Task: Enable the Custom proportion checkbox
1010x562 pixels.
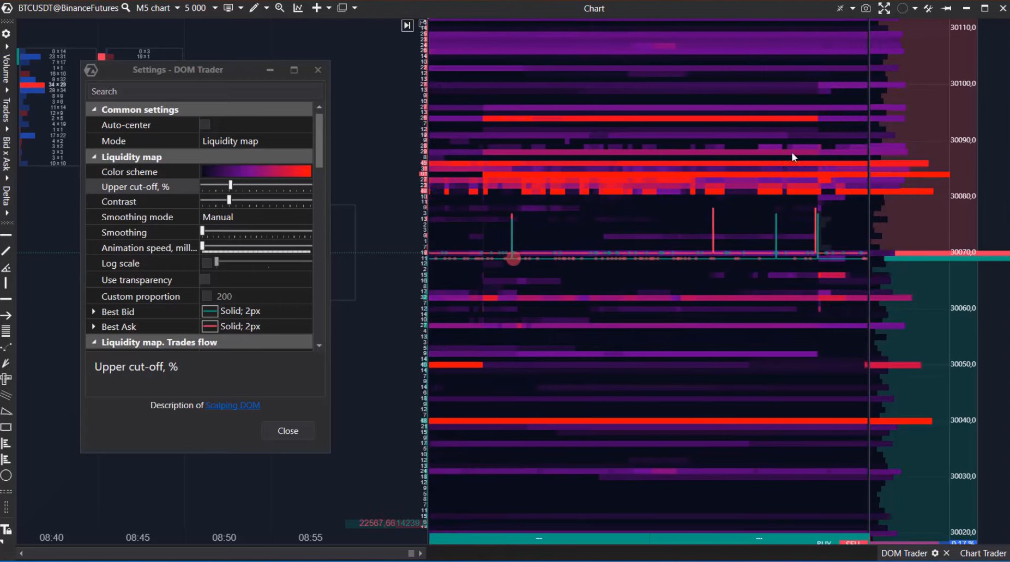Action: [207, 296]
